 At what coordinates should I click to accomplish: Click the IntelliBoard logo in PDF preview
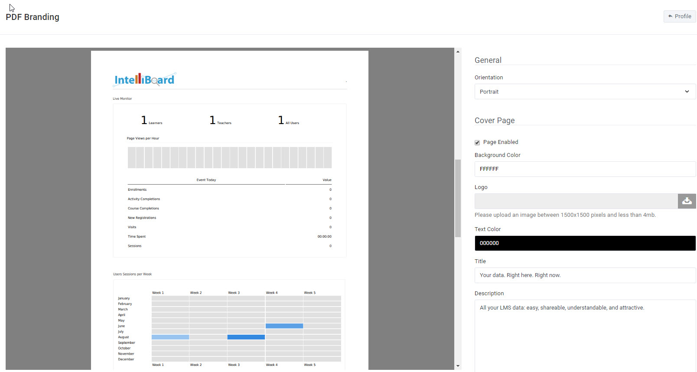pos(144,79)
